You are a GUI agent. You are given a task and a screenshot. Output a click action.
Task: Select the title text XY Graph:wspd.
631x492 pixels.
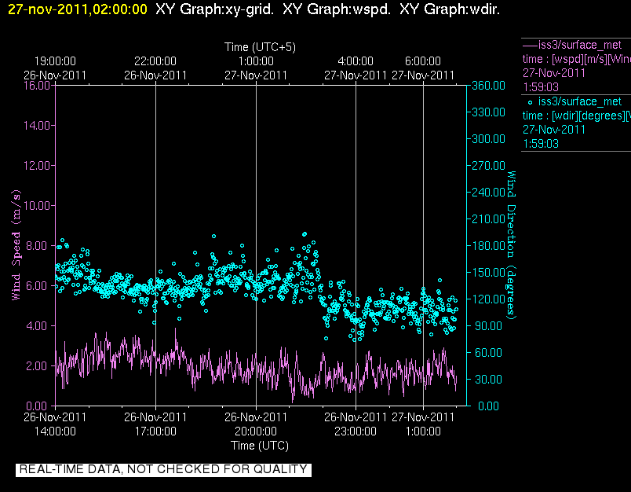point(337,9)
